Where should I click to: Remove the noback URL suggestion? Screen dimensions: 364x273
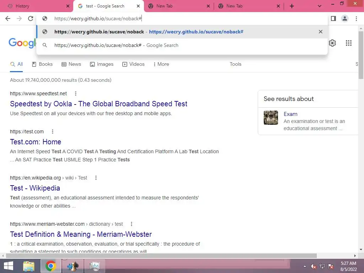click(320, 32)
